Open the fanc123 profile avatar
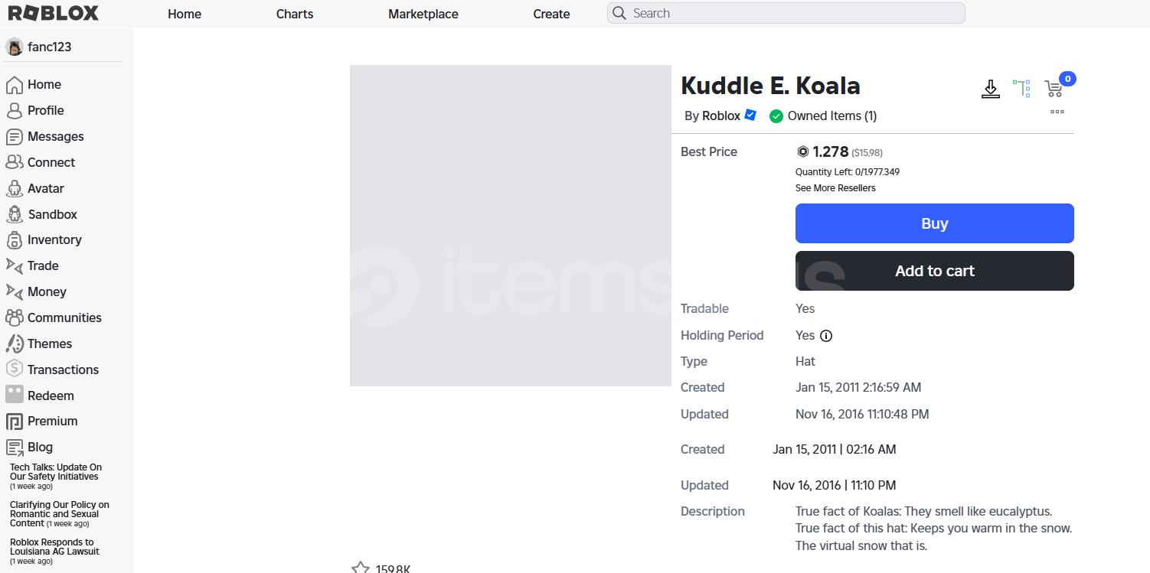 click(14, 47)
